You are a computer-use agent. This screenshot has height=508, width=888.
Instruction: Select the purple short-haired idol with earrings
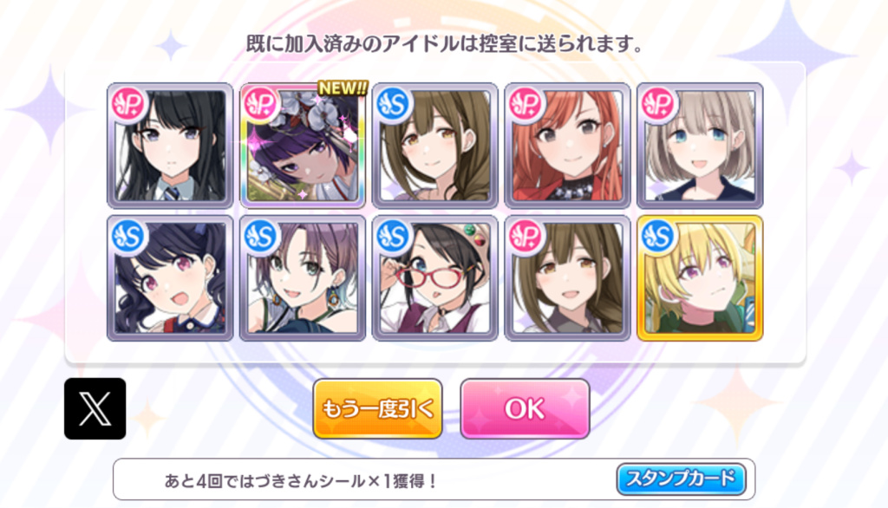tap(303, 278)
